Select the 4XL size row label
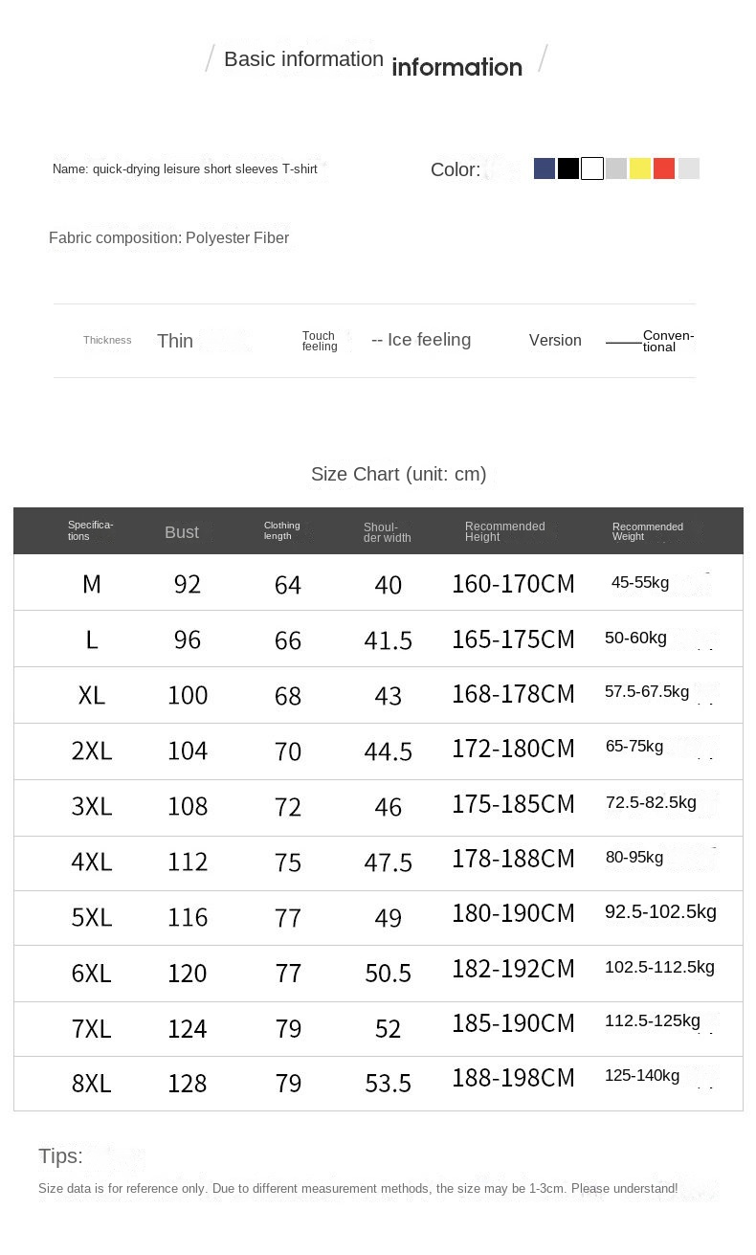Viewport: 756px width, 1255px height. click(92, 862)
